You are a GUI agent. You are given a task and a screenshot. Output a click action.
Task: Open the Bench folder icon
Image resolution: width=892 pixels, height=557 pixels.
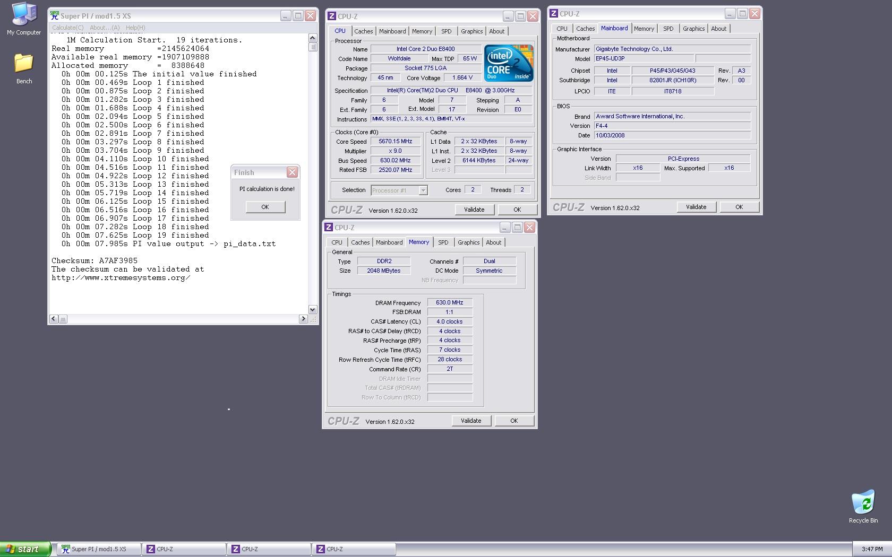(x=24, y=68)
